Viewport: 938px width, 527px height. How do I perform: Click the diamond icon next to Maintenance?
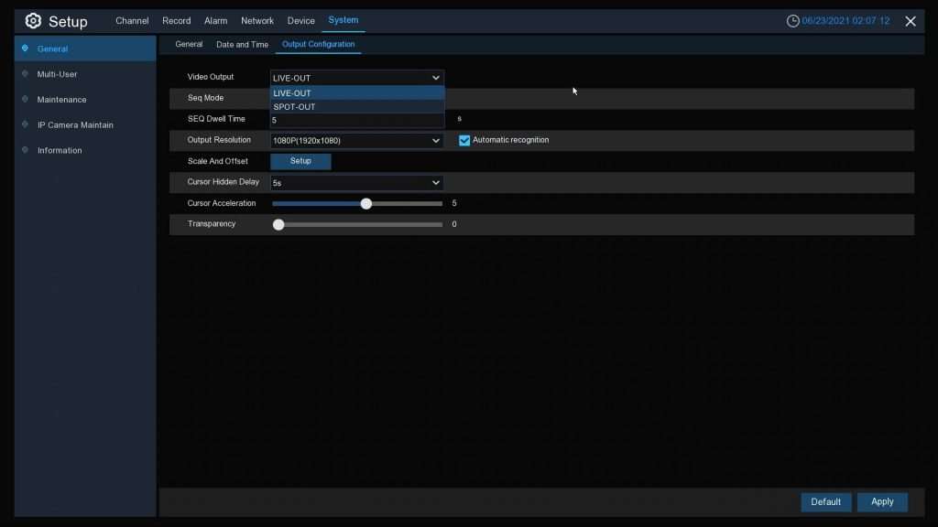[25, 100]
